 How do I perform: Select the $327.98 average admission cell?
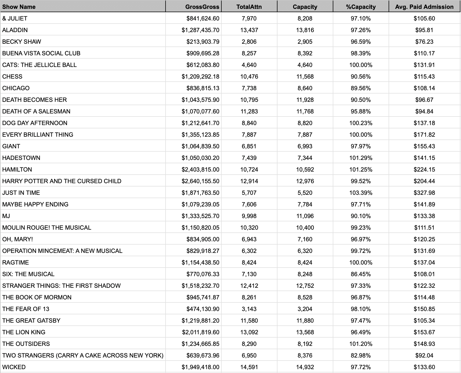click(424, 193)
